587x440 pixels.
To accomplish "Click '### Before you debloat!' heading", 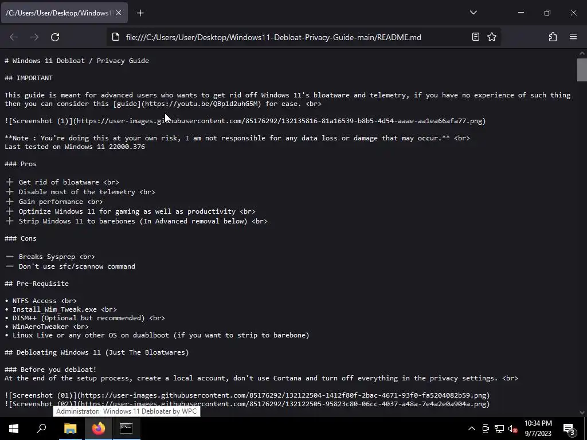I will pos(50,370).
